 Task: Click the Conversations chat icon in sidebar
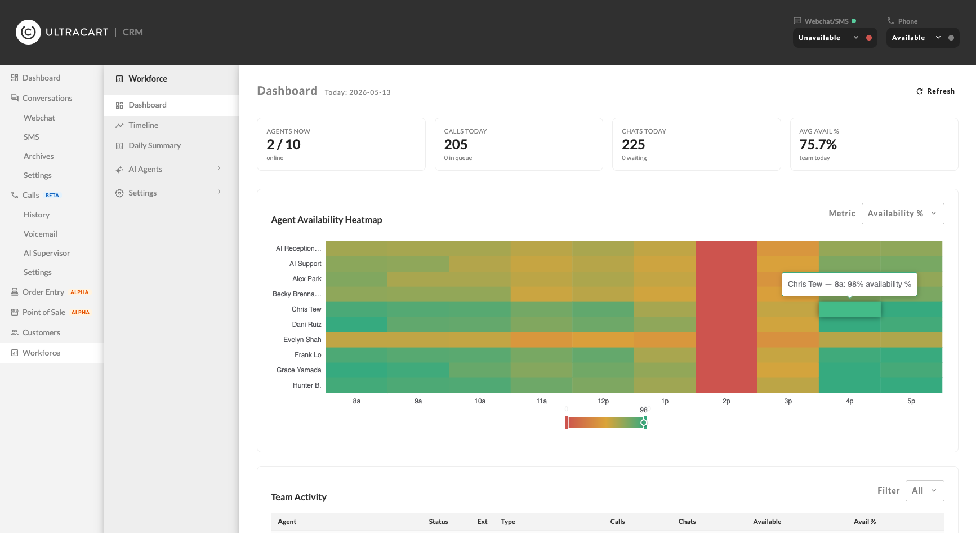pos(15,98)
